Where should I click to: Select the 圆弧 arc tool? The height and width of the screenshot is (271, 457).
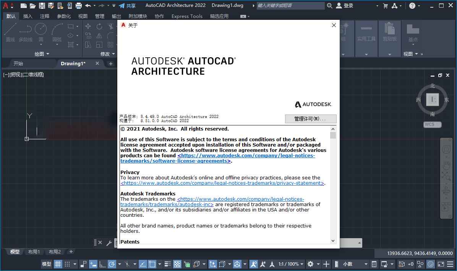[x=57, y=32]
